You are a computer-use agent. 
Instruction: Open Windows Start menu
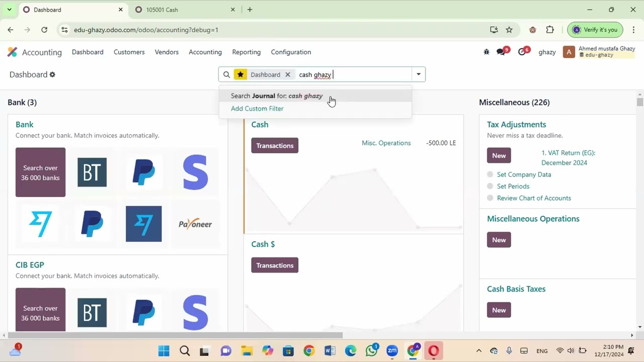164,351
